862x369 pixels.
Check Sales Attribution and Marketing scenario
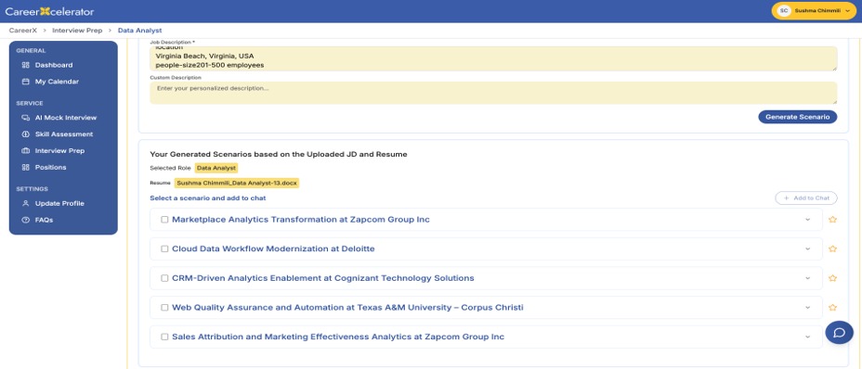tap(164, 337)
